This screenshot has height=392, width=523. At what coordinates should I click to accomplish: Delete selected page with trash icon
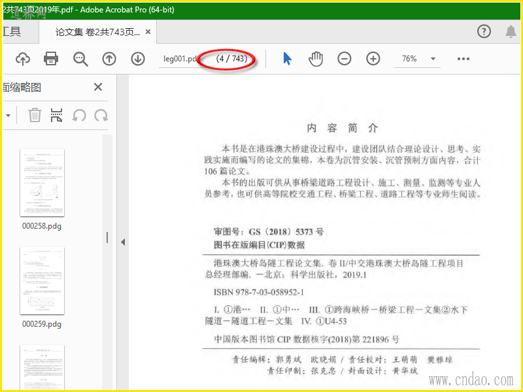tap(35, 116)
